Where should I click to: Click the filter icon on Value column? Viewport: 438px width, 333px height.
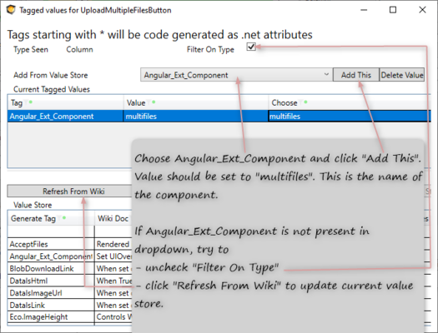[149, 102]
